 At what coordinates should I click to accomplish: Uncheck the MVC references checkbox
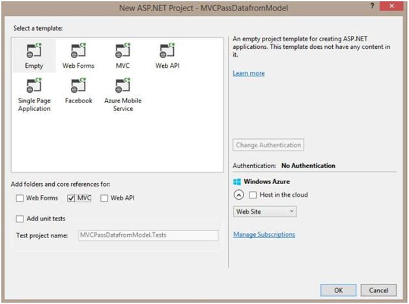click(72, 198)
